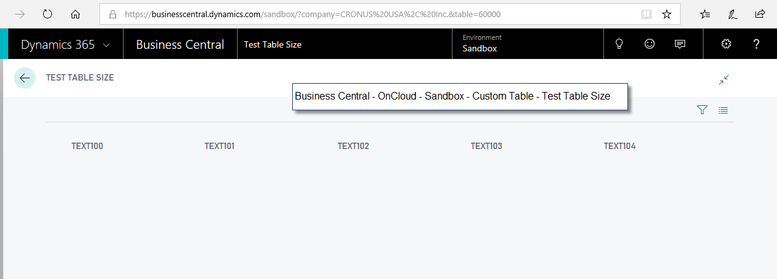This screenshot has width=777, height=279.
Task: Refresh the browser page
Action: [48, 14]
